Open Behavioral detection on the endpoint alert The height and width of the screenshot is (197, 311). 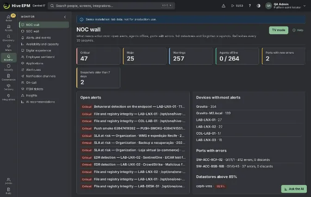pyautogui.click(x=133, y=107)
